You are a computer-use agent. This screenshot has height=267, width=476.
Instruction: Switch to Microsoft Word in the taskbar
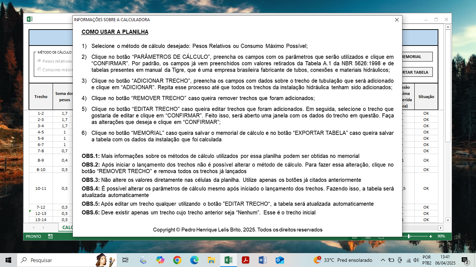click(263, 260)
